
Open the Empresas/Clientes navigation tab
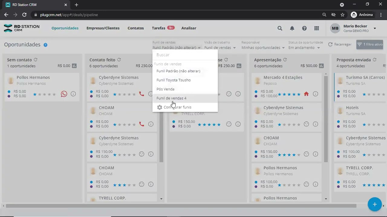pyautogui.click(x=103, y=28)
